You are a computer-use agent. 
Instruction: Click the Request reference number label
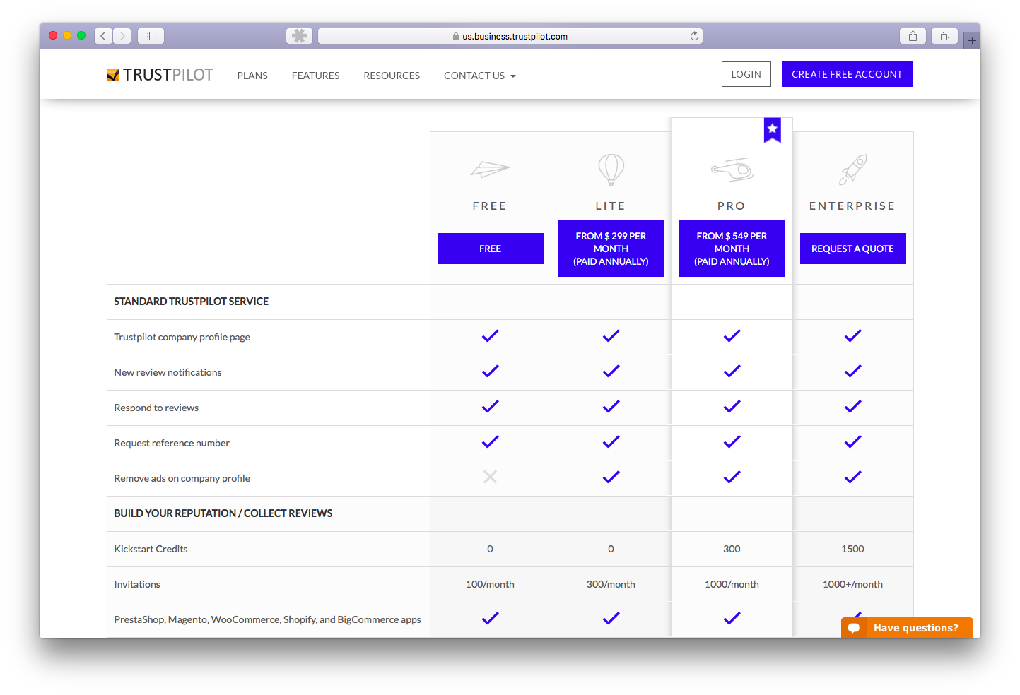pyautogui.click(x=172, y=443)
